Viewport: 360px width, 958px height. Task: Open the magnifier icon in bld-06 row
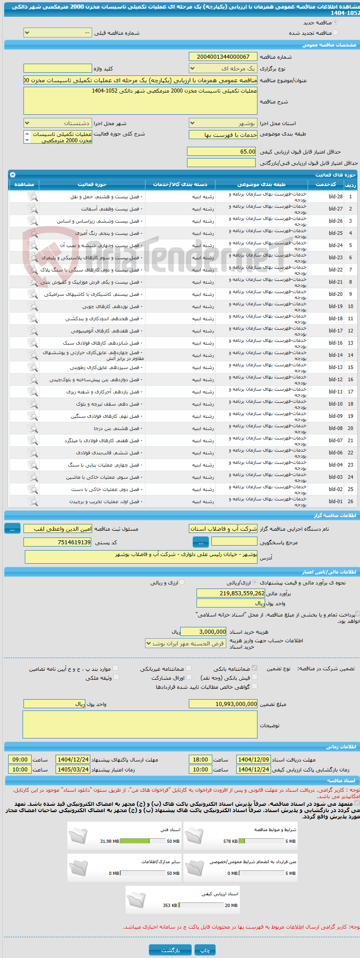(33, 453)
